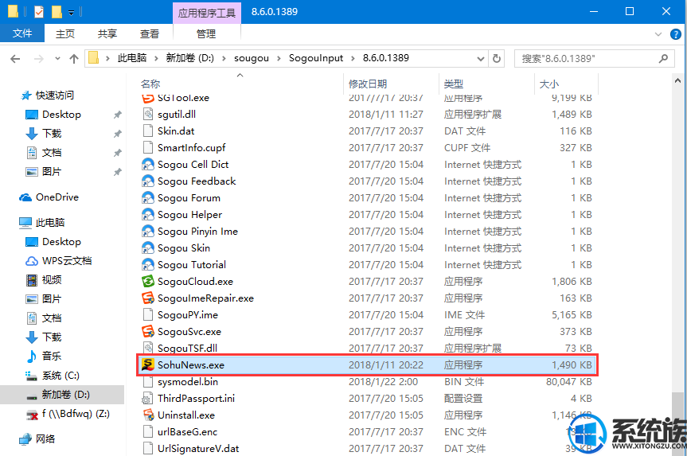Select the file named SmartInfo.cupf
This screenshot has height=456, width=687.
coord(192,147)
